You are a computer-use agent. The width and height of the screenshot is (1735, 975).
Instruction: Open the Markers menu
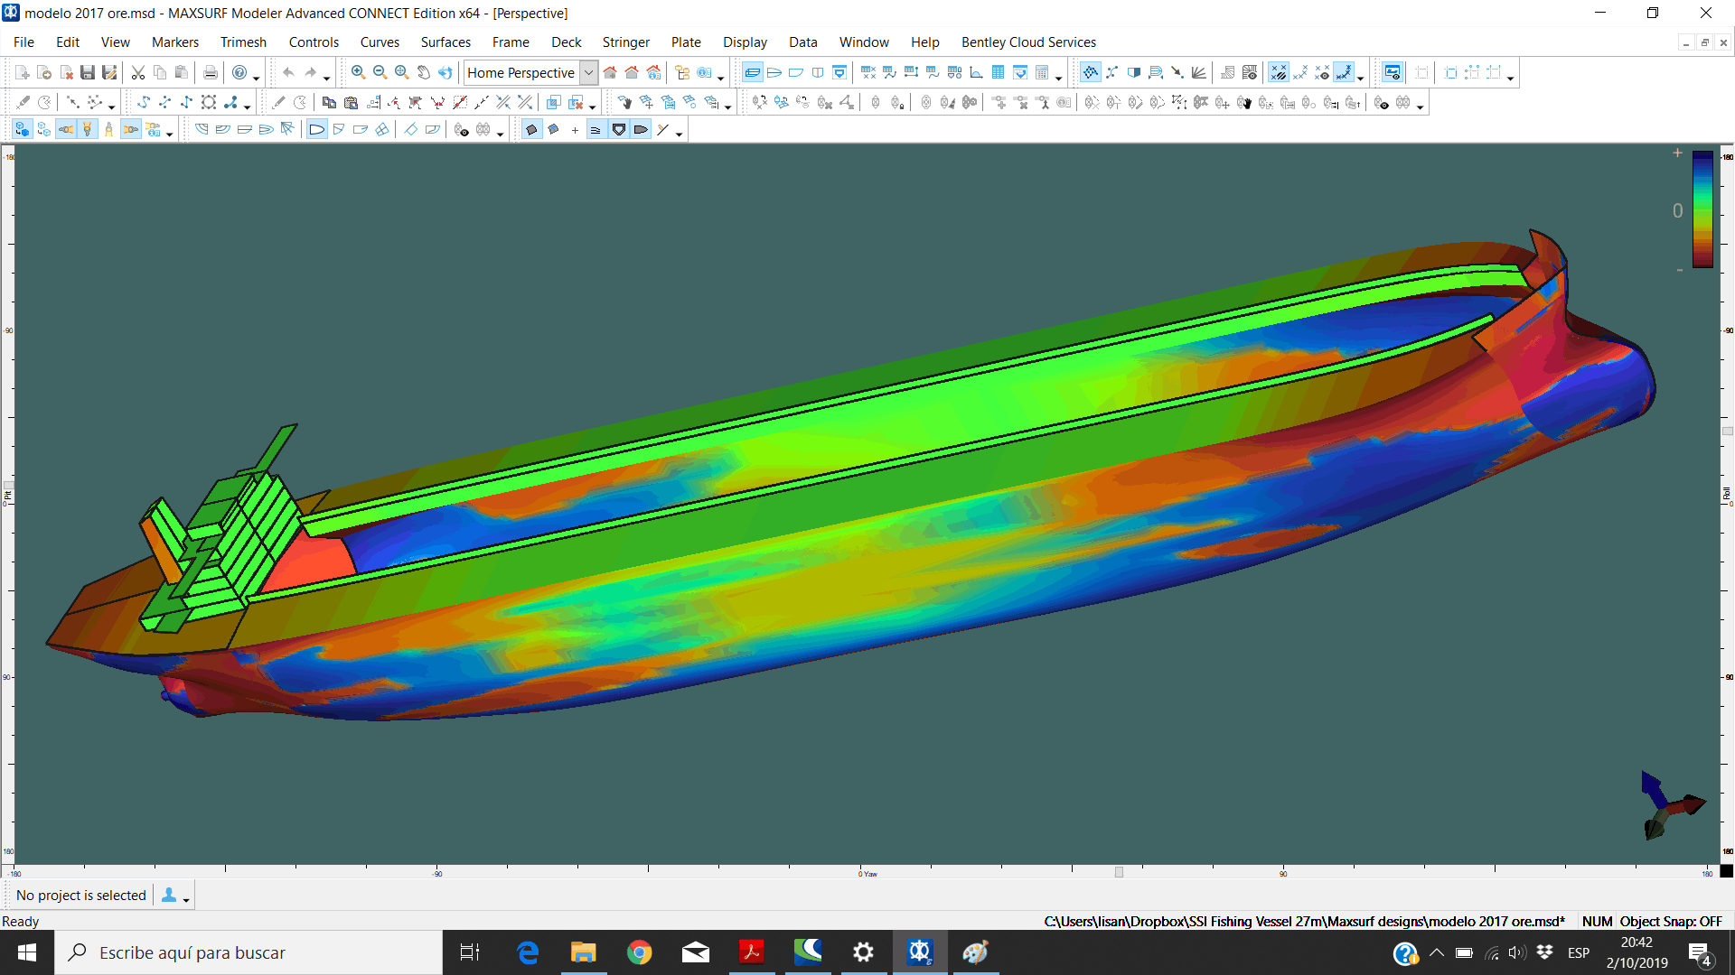[x=175, y=42]
